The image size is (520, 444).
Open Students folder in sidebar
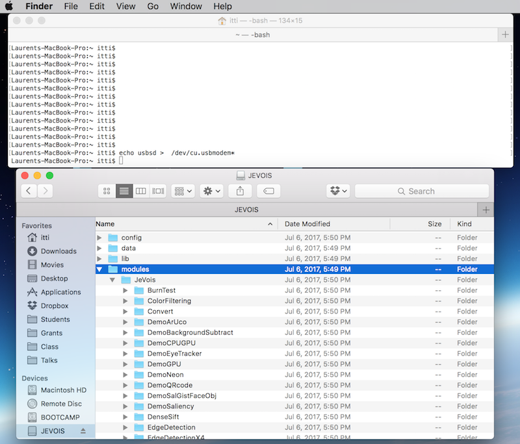click(55, 319)
